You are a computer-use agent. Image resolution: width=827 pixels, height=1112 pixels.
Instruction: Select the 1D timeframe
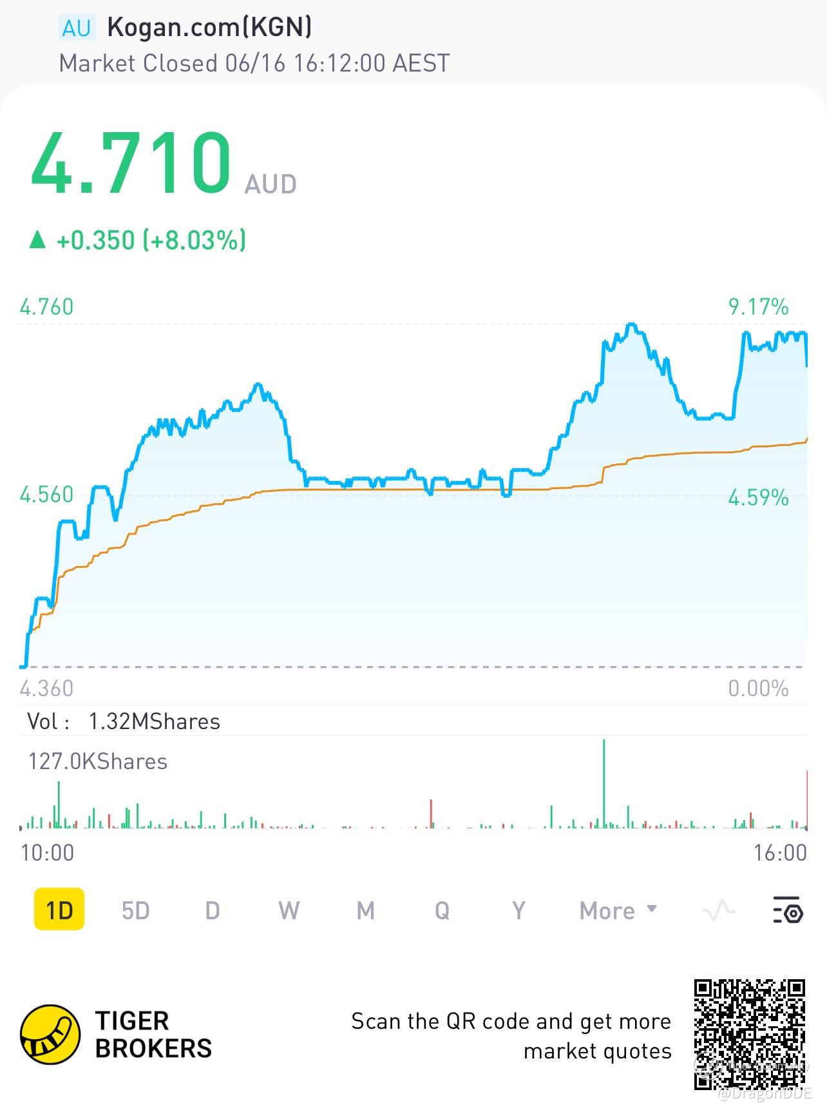click(x=59, y=910)
